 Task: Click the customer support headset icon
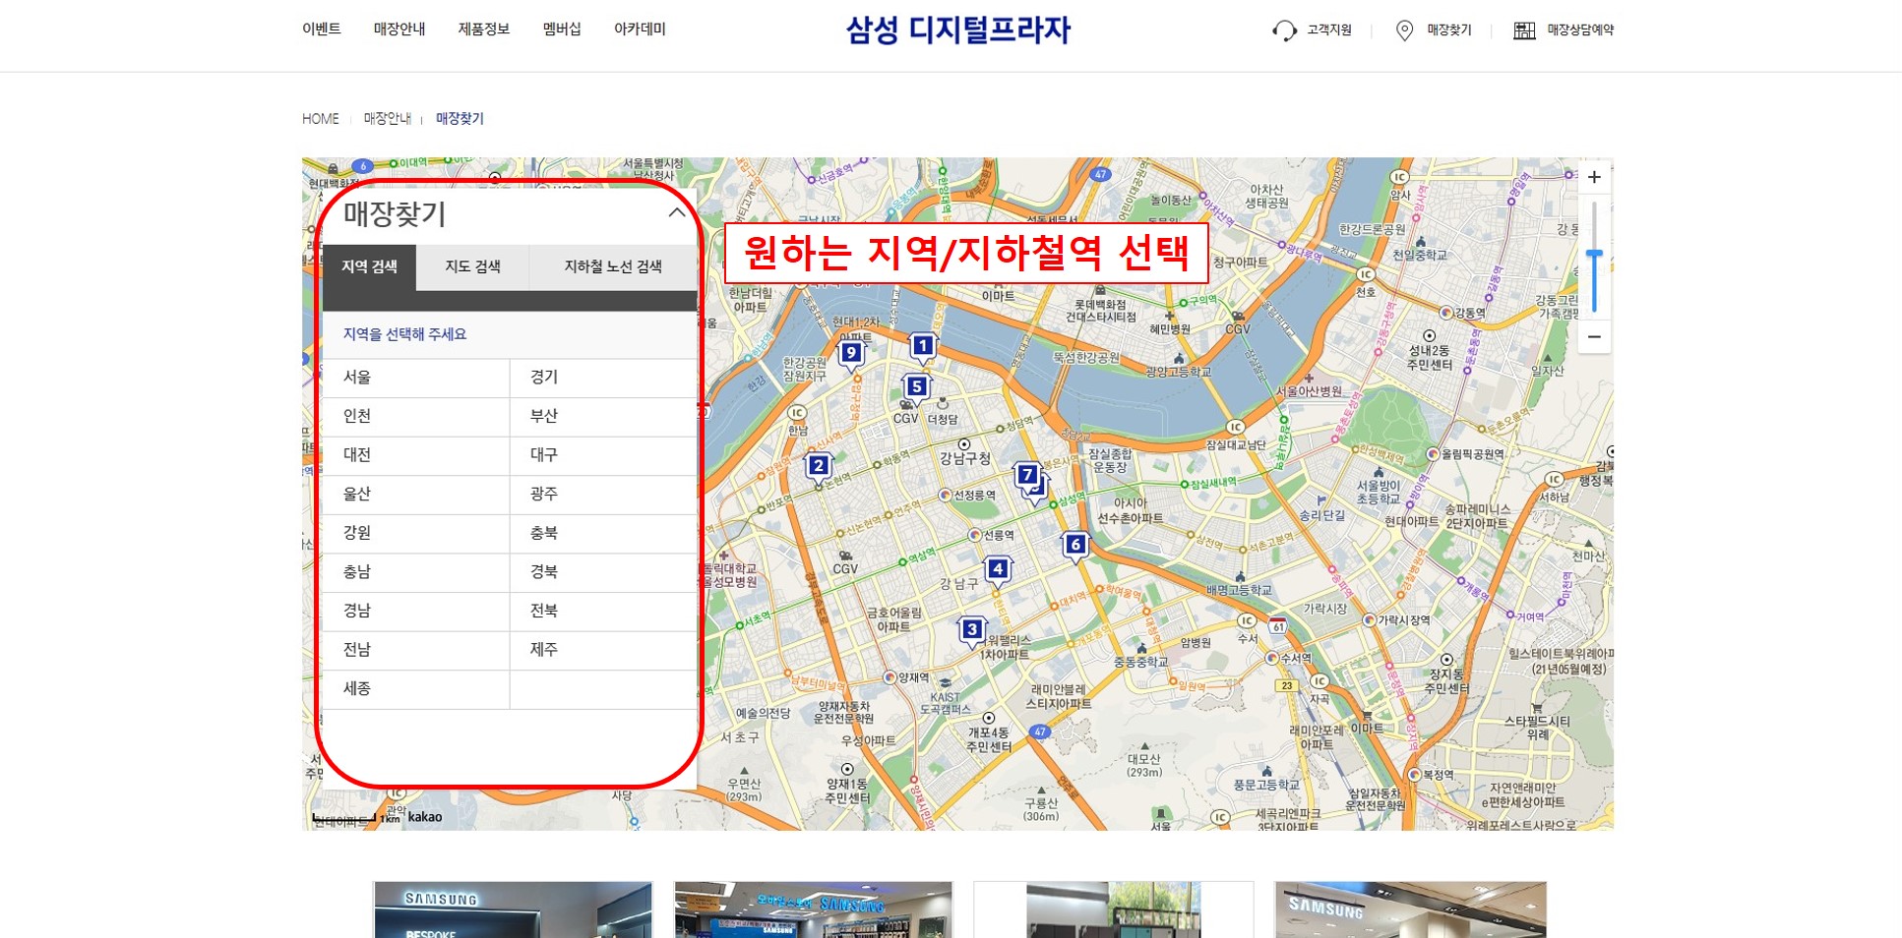click(x=1284, y=30)
